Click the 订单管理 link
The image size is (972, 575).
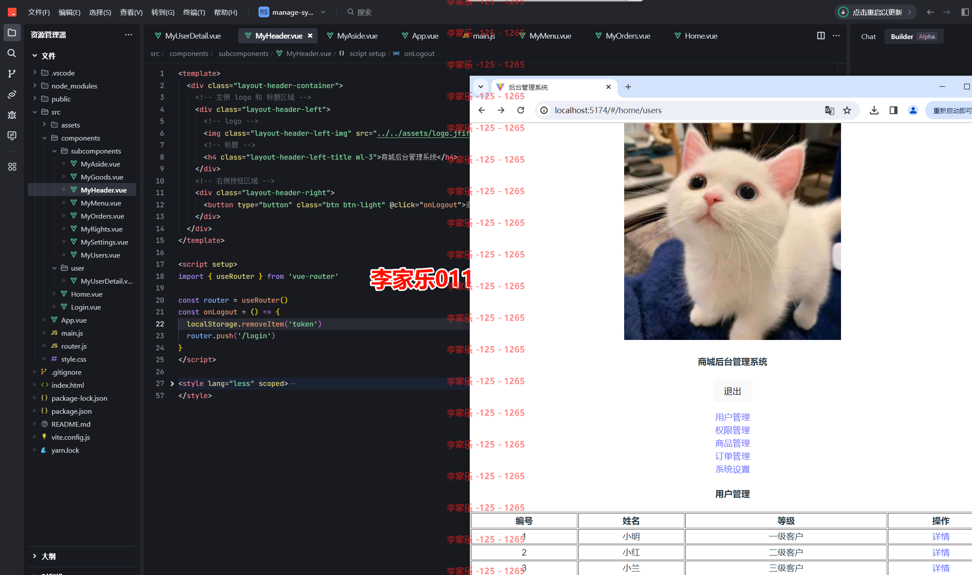click(x=732, y=456)
